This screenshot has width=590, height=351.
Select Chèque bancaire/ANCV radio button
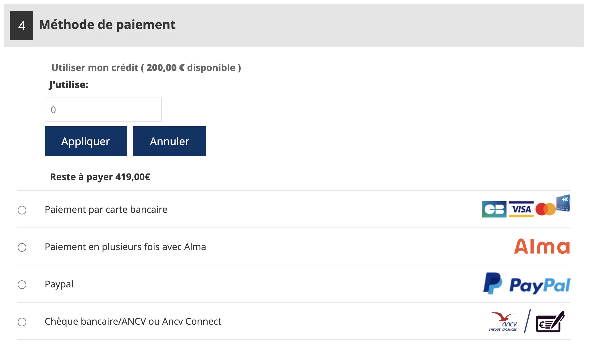[22, 322]
